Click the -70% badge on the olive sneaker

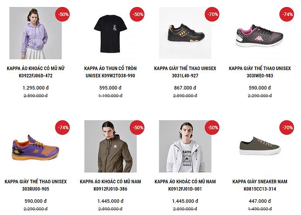(x=287, y=128)
